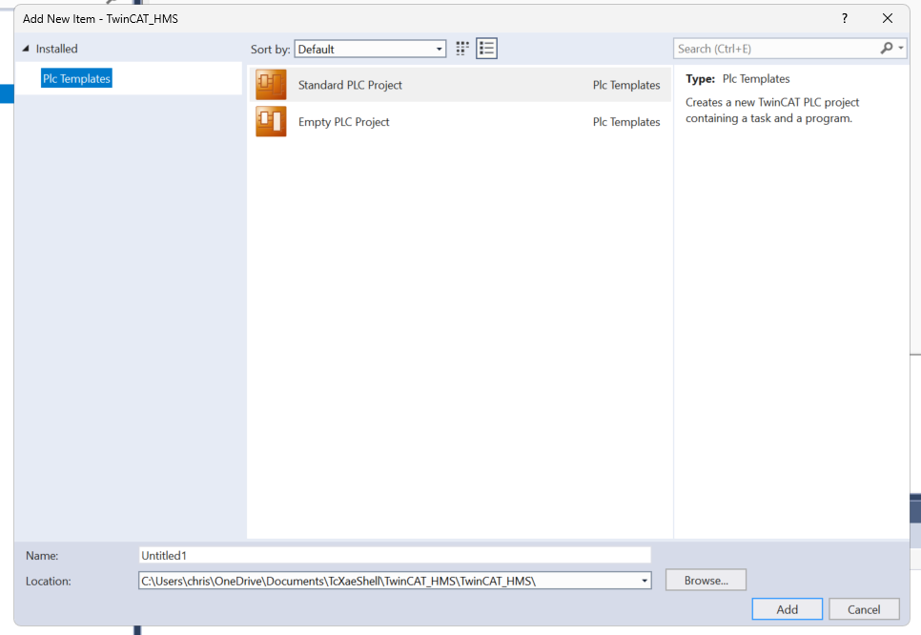Viewport: 921px width, 635px height.
Task: Click the Browse... button
Action: (706, 580)
